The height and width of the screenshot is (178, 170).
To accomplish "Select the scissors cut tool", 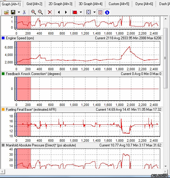I will click(24, 12).
